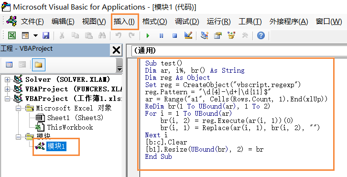Open the Insert UserForm dropdown arrow
347x177 pixels.
coord(35,35)
